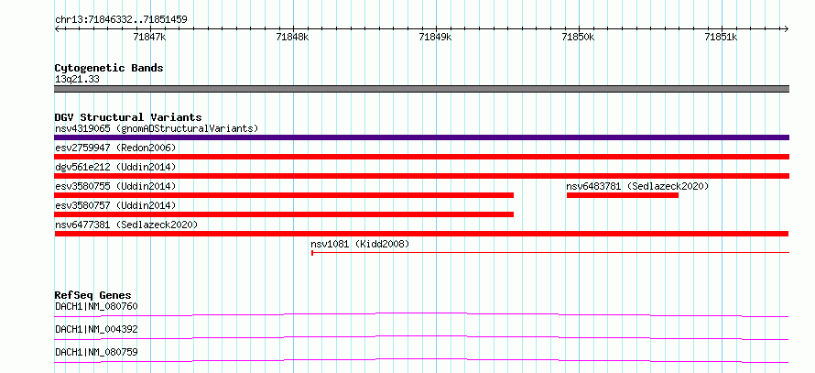Open the nsv6477381 (Sedlazeck2020) variant label

click(126, 225)
